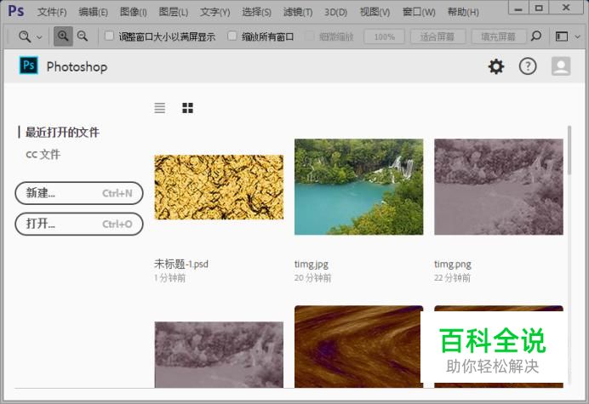Open the 编辑(E) menu

point(93,12)
